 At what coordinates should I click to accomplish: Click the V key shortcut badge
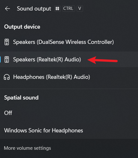click(x=80, y=9)
